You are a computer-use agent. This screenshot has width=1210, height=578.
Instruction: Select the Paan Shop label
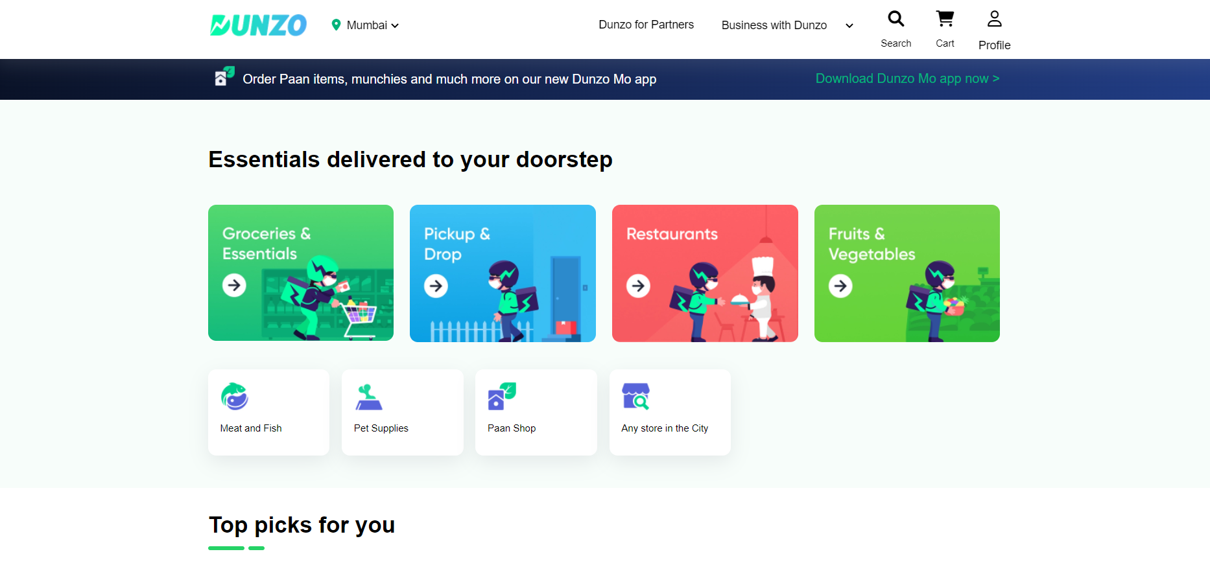click(512, 428)
